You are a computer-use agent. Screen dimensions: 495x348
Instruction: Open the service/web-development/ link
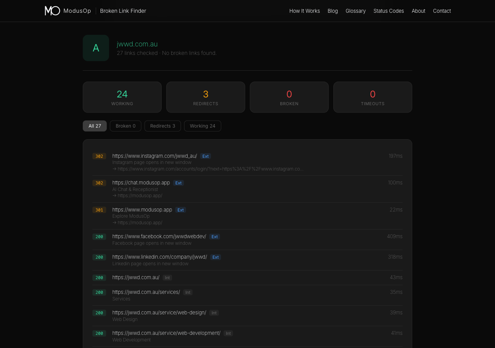tap(166, 333)
